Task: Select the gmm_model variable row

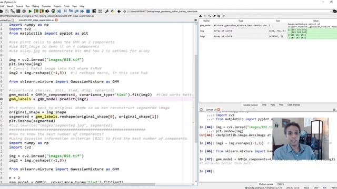Action: tap(268, 25)
